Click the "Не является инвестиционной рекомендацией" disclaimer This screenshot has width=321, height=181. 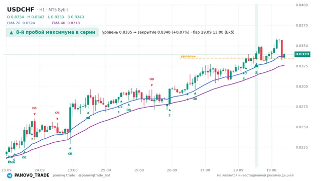tap(255, 175)
